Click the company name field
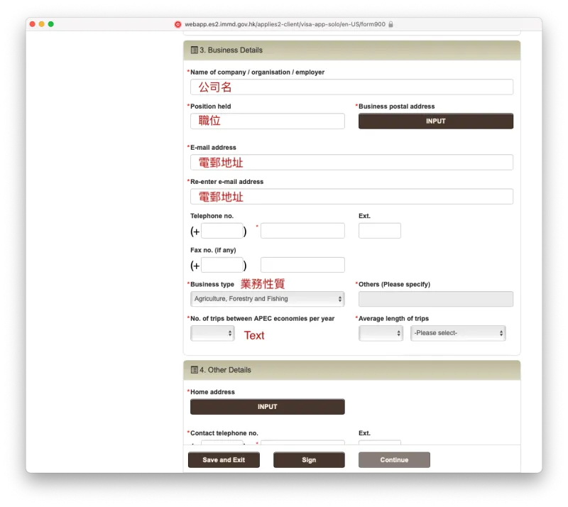Viewport: 568px width, 507px height. point(351,86)
